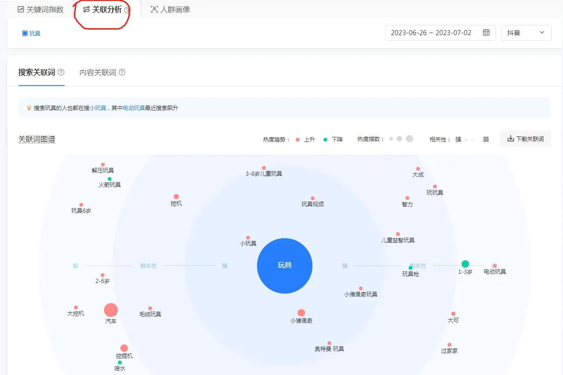Image resolution: width=563 pixels, height=375 pixels.
Task: Click the central blue 玩具 bubble in the graph
Action: (284, 266)
